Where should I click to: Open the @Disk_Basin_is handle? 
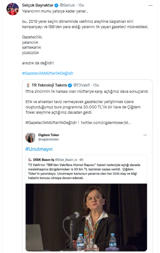tap(66, 160)
